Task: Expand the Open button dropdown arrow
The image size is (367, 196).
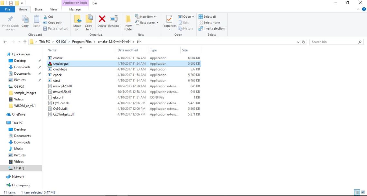Action: pyautogui.click(x=193, y=17)
